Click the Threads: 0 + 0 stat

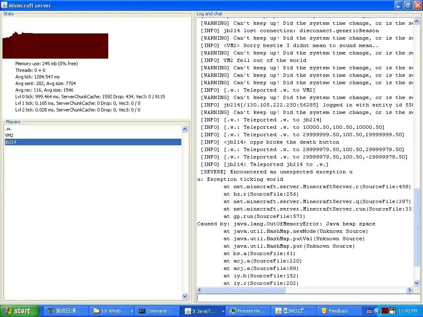(30, 70)
